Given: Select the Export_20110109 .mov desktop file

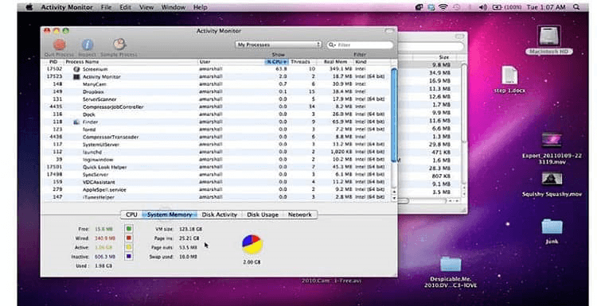Looking at the screenshot, I should pos(552,149).
